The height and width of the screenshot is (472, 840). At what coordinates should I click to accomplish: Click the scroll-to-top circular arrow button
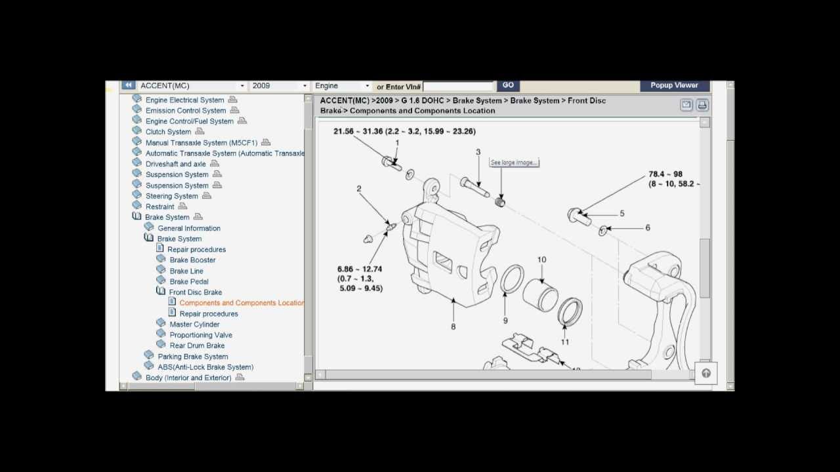pyautogui.click(x=706, y=373)
